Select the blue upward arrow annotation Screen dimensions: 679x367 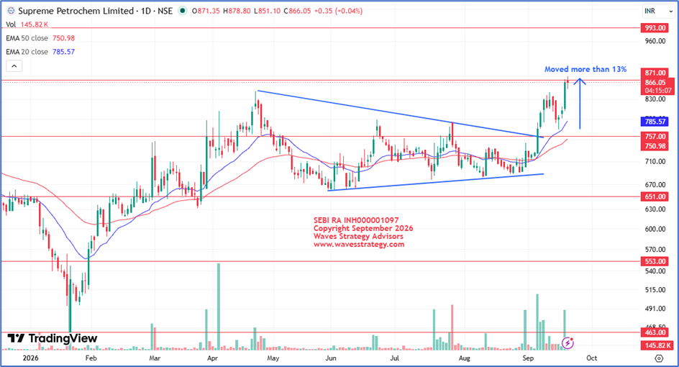coord(580,103)
